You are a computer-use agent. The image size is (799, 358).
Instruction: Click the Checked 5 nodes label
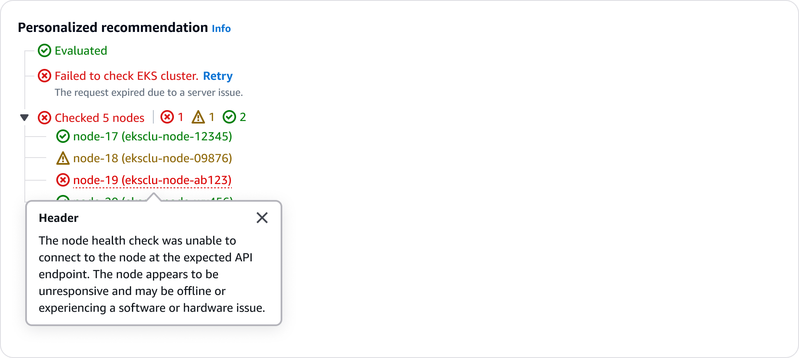point(100,118)
